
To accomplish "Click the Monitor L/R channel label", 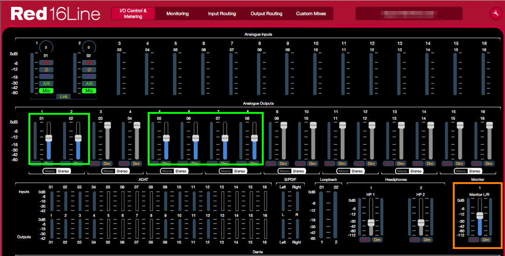I will coord(479,195).
